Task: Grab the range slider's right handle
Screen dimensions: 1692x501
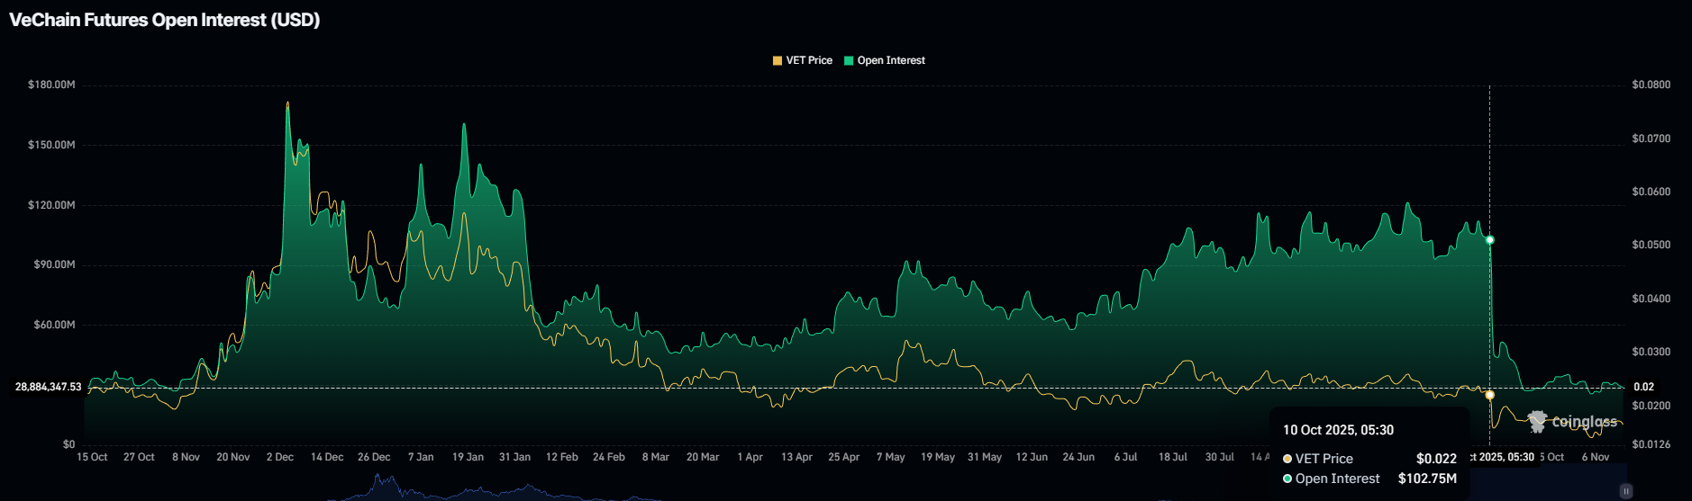Action: [x=1626, y=491]
